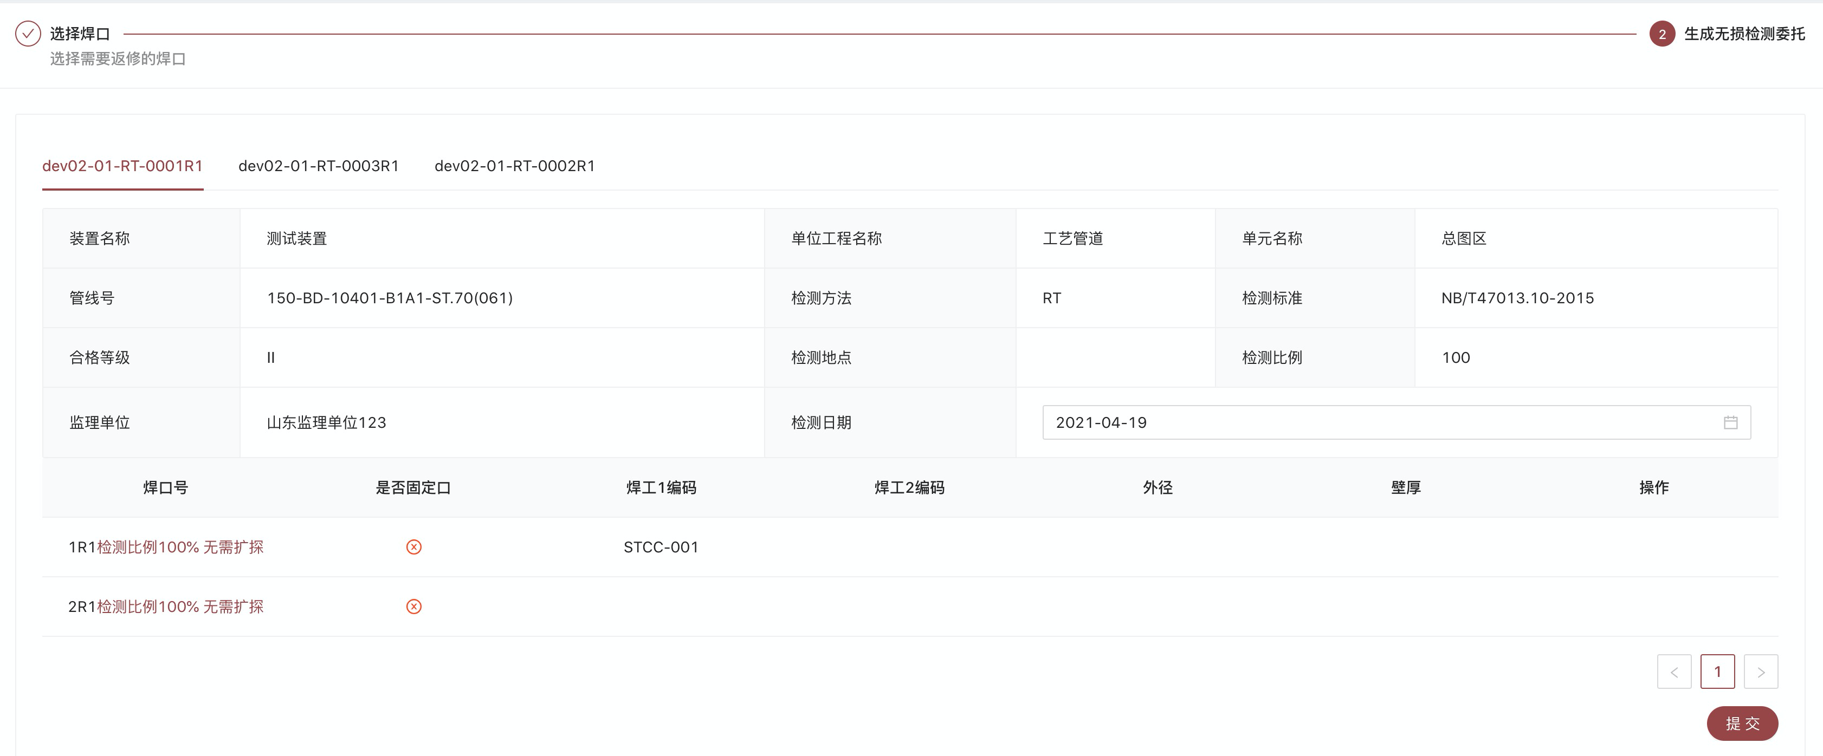Open the dev02-01-RT-0003R1 tab
The image size is (1823, 756).
[319, 166]
